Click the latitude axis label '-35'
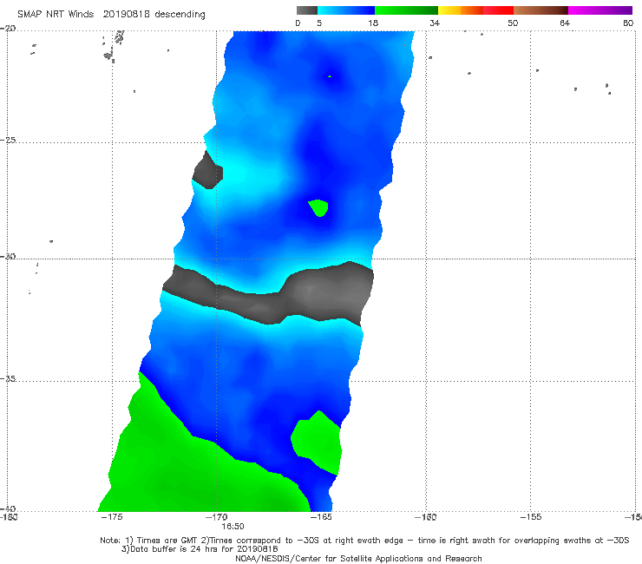This screenshot has height=564, width=642. [x=8, y=378]
